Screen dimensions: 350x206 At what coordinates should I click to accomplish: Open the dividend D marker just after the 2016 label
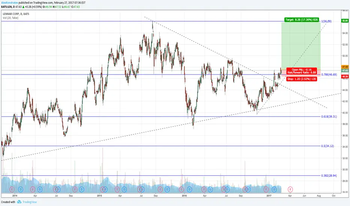(x=189, y=190)
